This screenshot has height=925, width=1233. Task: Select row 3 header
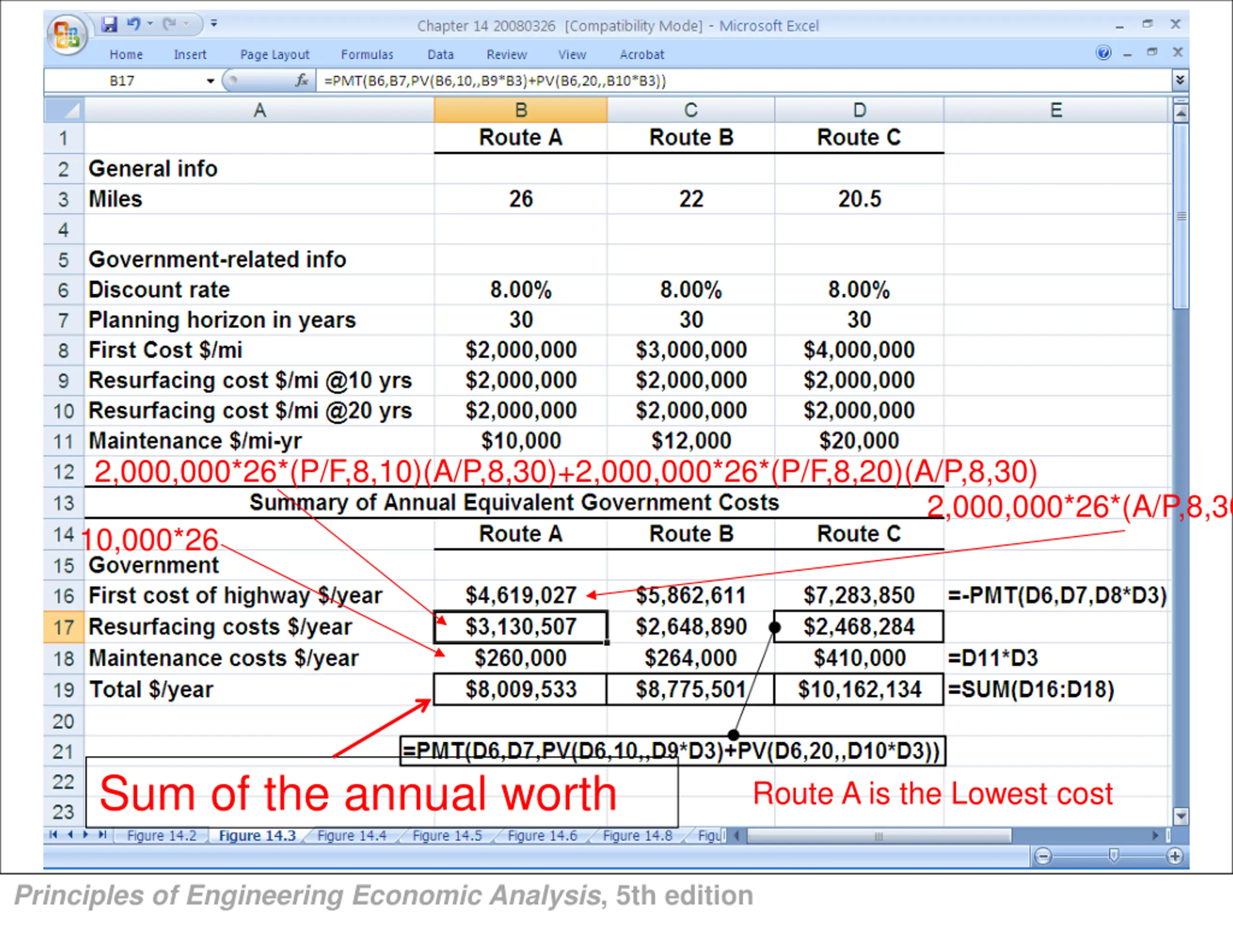64,199
